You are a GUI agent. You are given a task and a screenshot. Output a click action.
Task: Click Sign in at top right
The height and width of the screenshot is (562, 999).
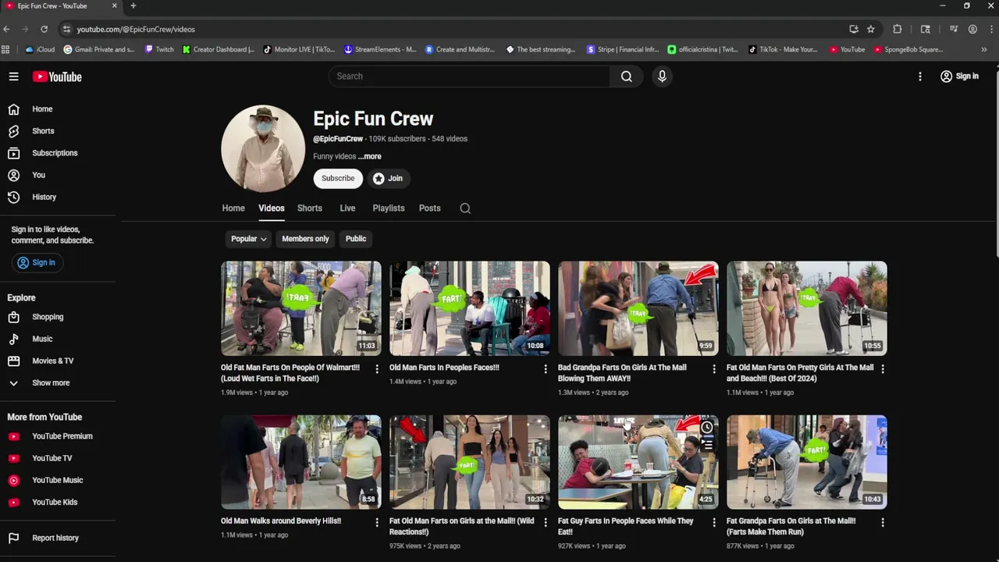959,76
